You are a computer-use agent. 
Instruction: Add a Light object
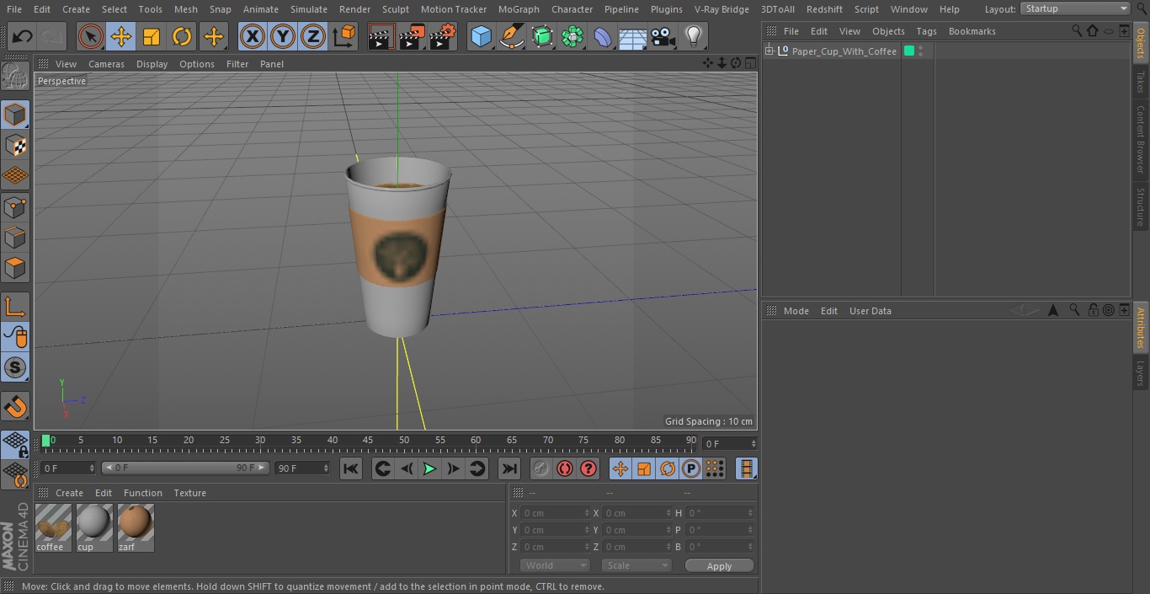694,36
